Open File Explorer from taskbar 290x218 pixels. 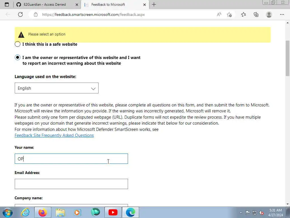coord(60,212)
